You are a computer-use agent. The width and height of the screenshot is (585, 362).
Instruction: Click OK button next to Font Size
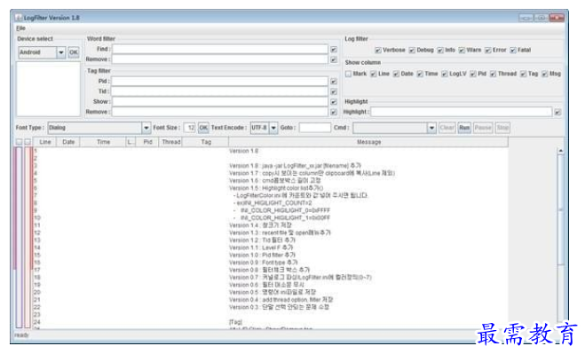coord(203,128)
